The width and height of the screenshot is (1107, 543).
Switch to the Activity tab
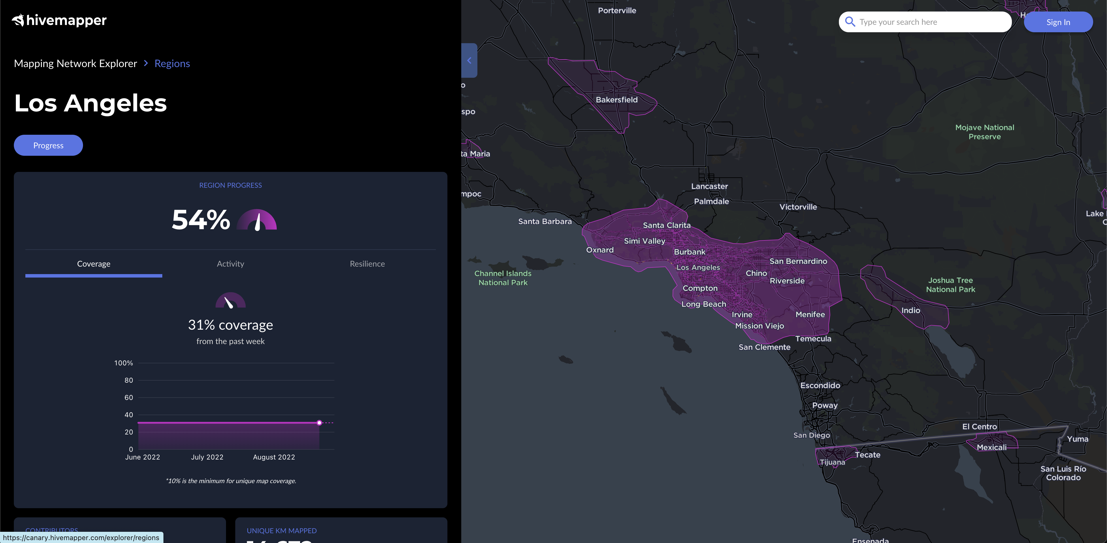click(x=230, y=264)
